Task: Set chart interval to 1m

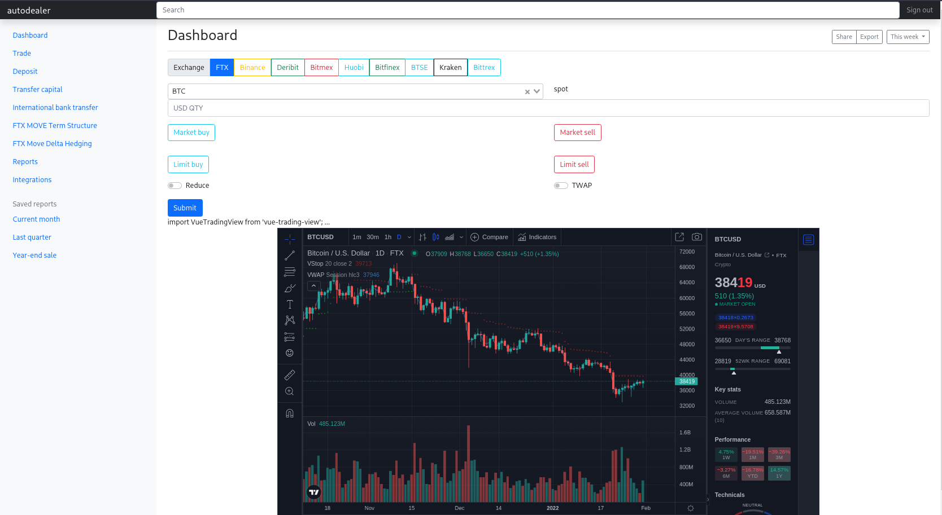Action: [x=357, y=237]
